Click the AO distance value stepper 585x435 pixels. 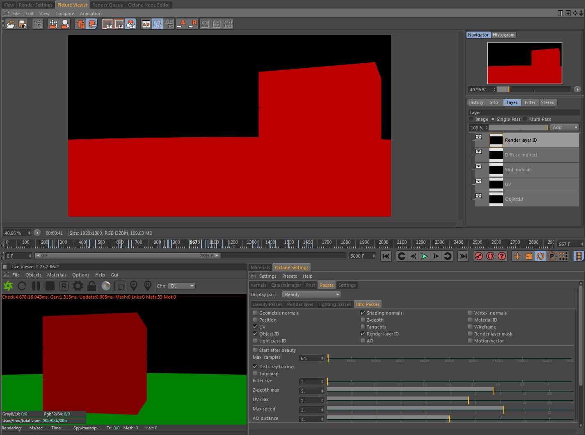click(322, 419)
